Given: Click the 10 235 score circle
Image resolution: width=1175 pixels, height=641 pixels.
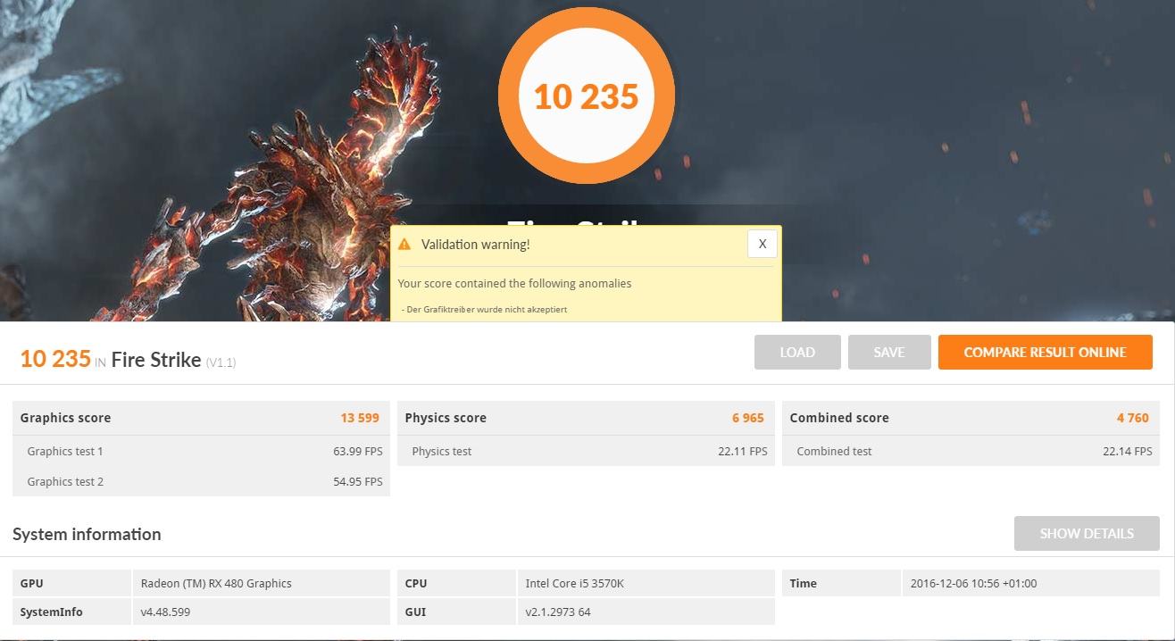Looking at the screenshot, I should coord(587,96).
